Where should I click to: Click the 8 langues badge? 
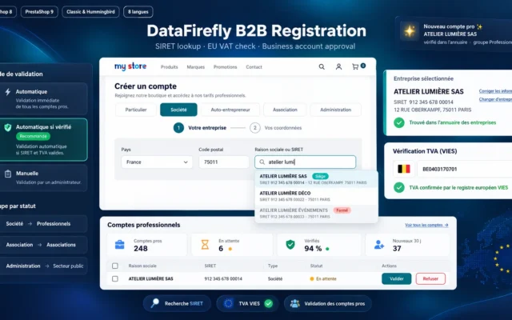click(x=138, y=12)
